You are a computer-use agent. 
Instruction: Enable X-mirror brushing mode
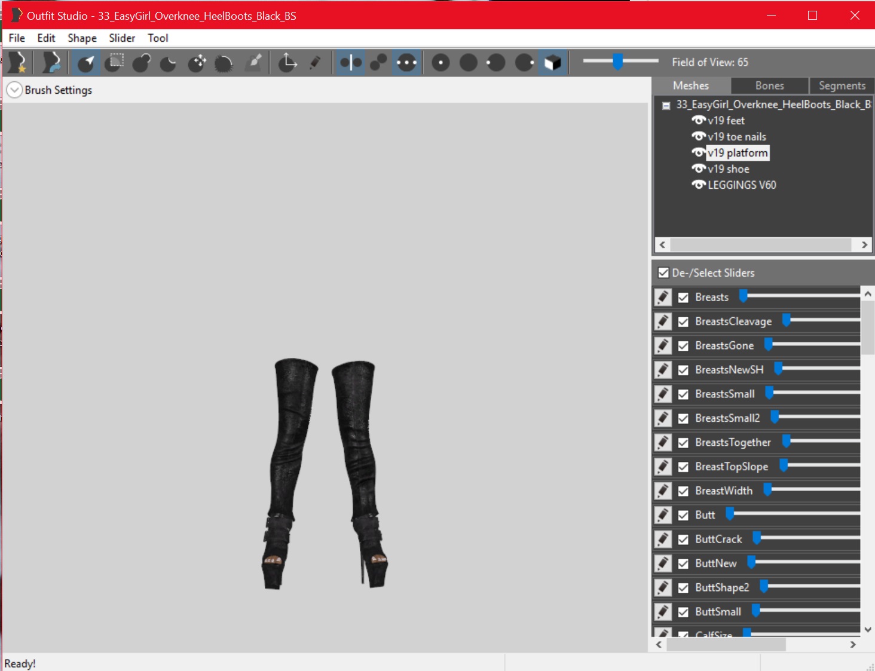(350, 62)
